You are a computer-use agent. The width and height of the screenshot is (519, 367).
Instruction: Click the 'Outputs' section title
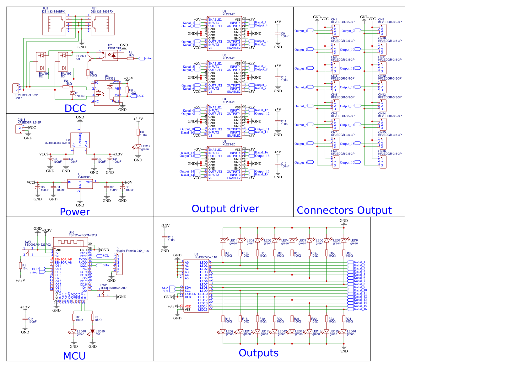tap(259, 353)
